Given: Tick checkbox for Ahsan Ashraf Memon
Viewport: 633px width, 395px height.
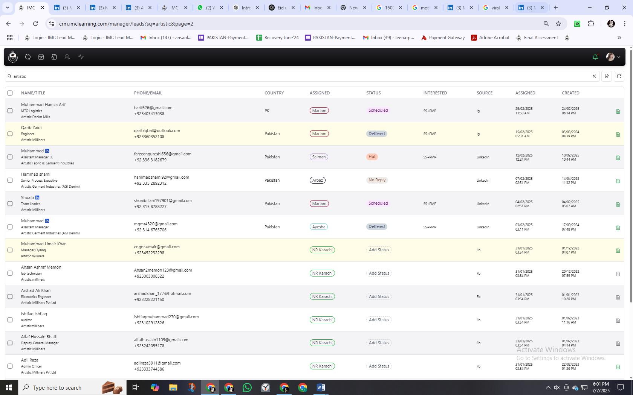Looking at the screenshot, I should (x=10, y=273).
